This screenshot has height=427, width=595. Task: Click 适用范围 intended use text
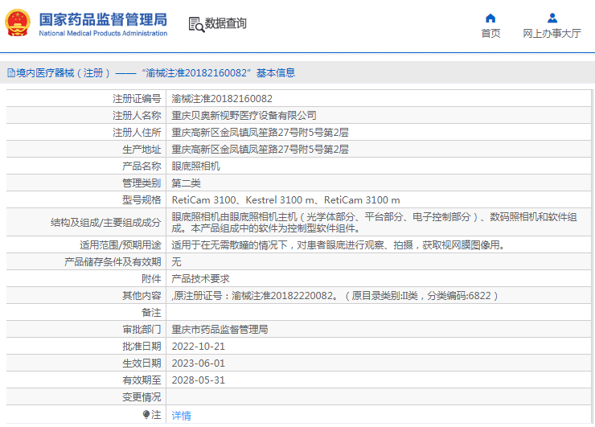[338, 245]
